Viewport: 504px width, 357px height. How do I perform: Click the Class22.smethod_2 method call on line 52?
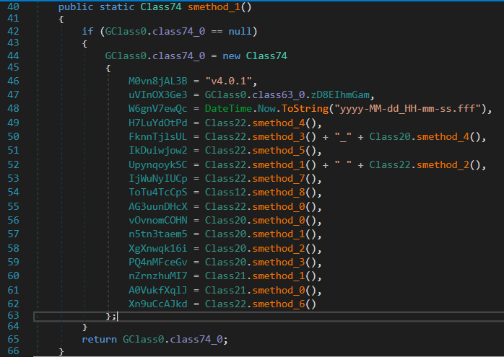pos(419,164)
